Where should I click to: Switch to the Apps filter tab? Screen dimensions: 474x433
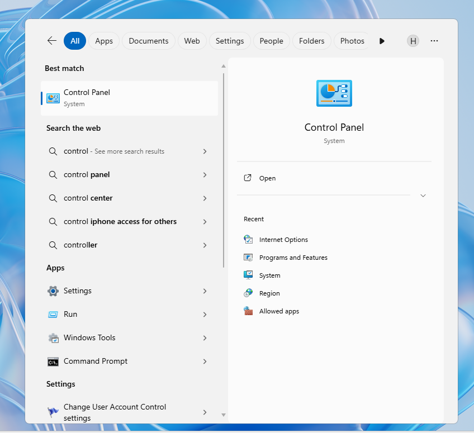tap(104, 41)
